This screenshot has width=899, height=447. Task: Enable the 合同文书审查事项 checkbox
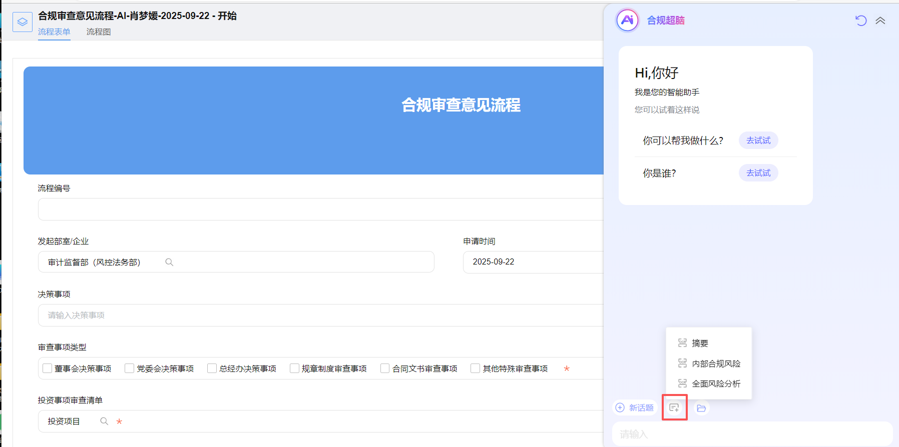(x=385, y=368)
